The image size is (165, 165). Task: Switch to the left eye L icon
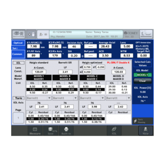click(146, 34)
